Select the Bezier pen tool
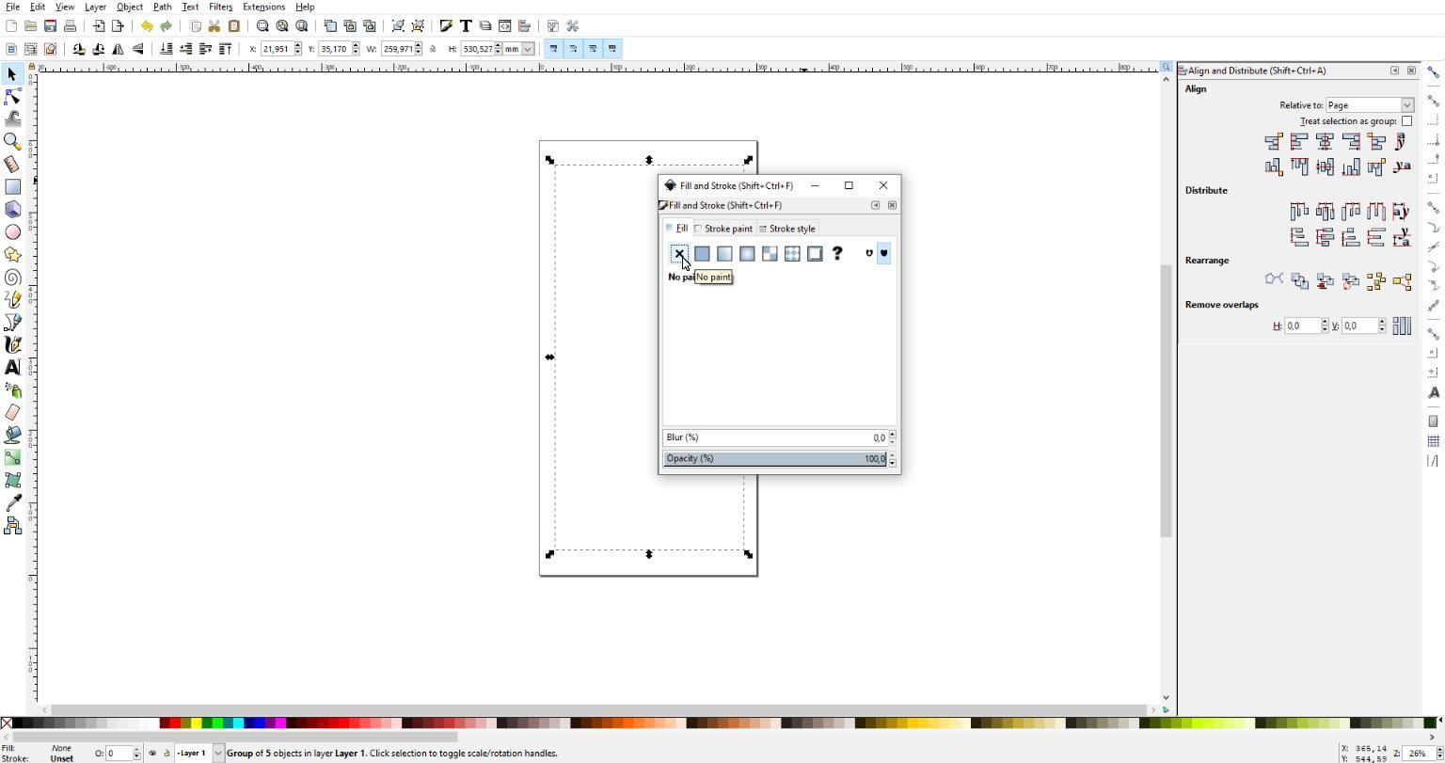This screenshot has width=1445, height=763. pos(12,322)
